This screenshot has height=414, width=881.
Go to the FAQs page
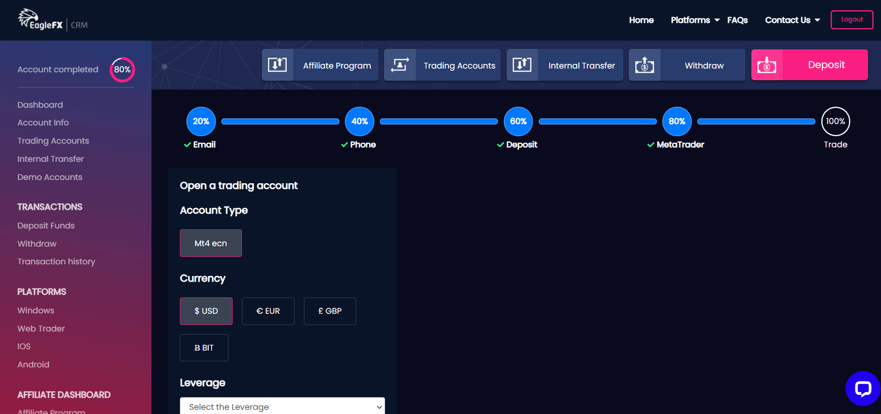coord(737,20)
